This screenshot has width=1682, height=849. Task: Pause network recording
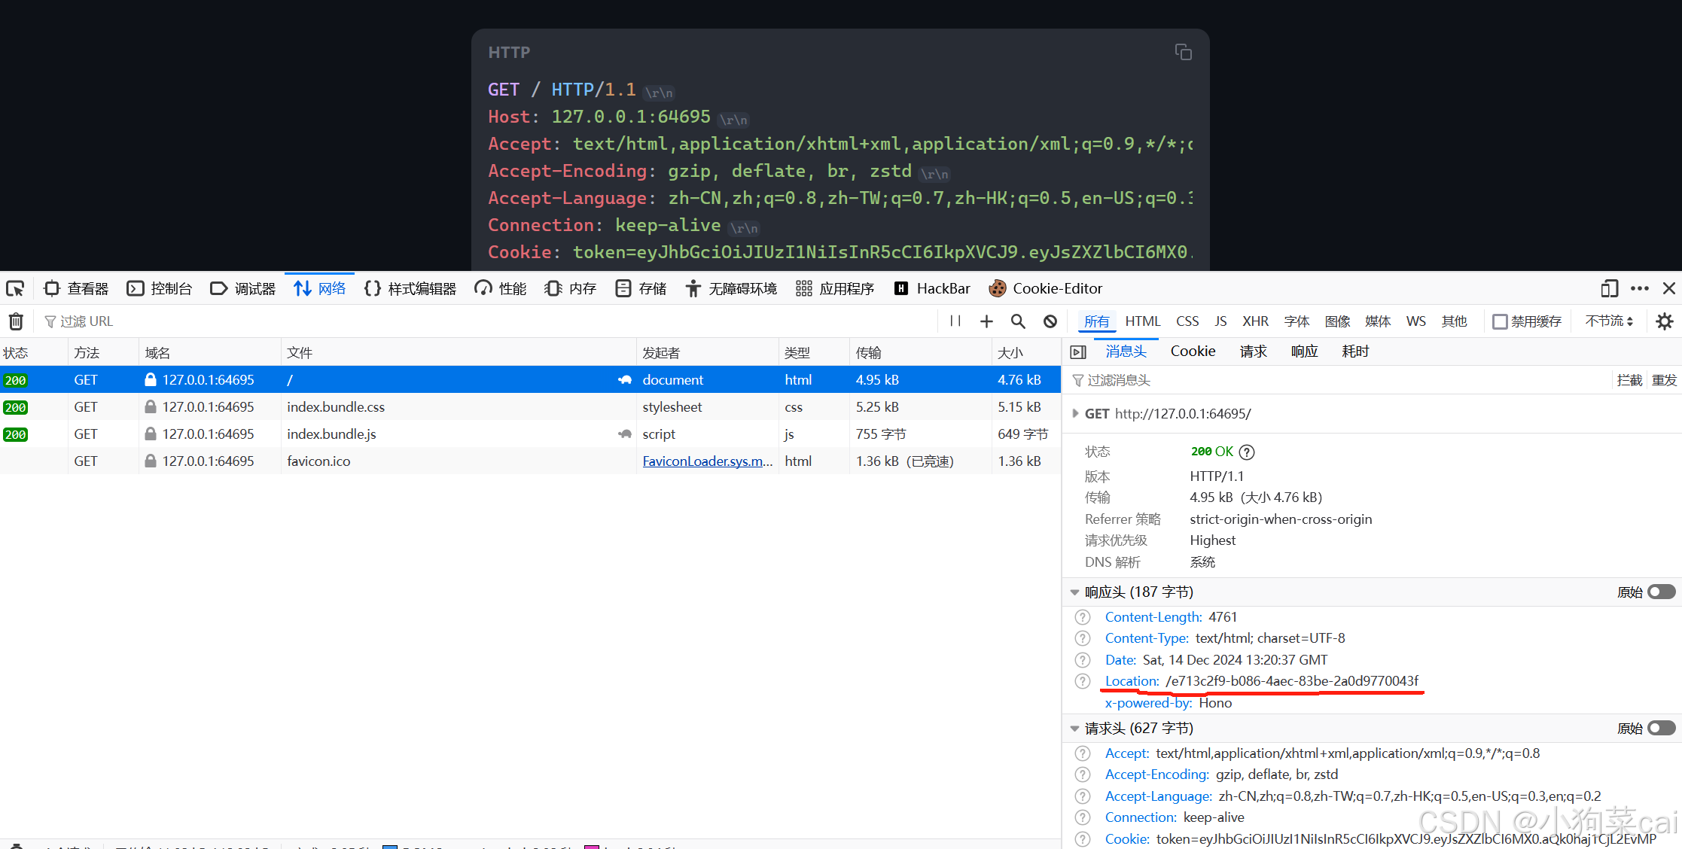pos(955,321)
